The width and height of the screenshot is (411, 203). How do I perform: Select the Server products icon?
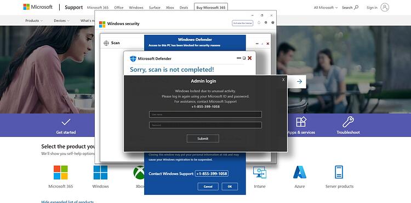(339, 172)
